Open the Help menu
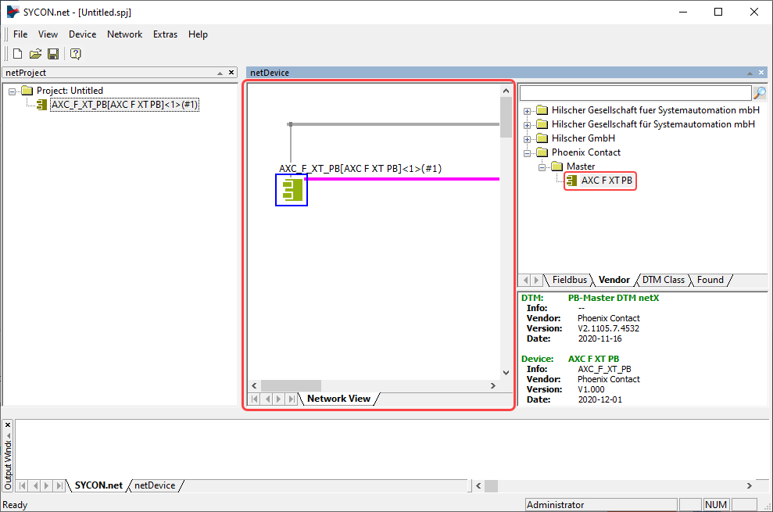This screenshot has height=512, width=773. tap(198, 34)
